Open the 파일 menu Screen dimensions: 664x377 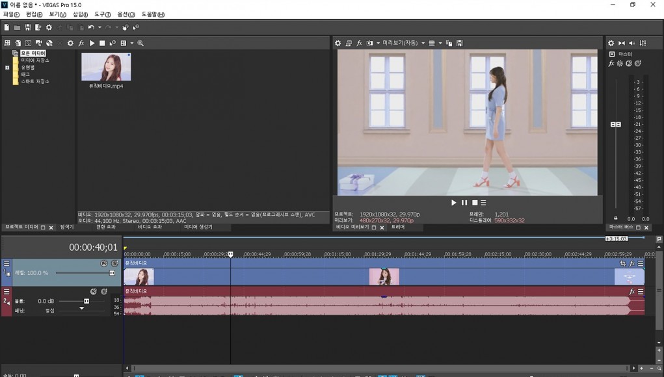coord(11,14)
